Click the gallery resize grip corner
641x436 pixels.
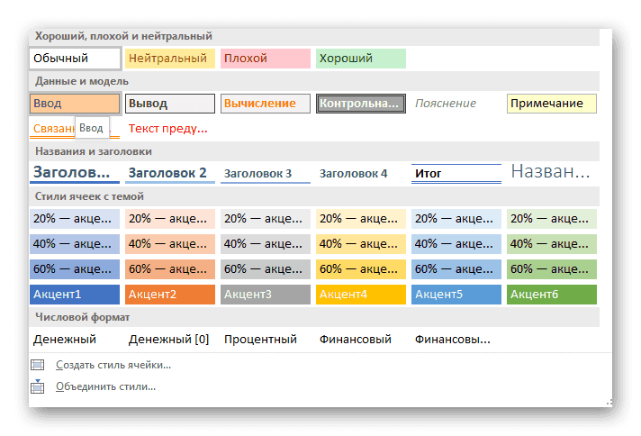pyautogui.click(x=609, y=403)
